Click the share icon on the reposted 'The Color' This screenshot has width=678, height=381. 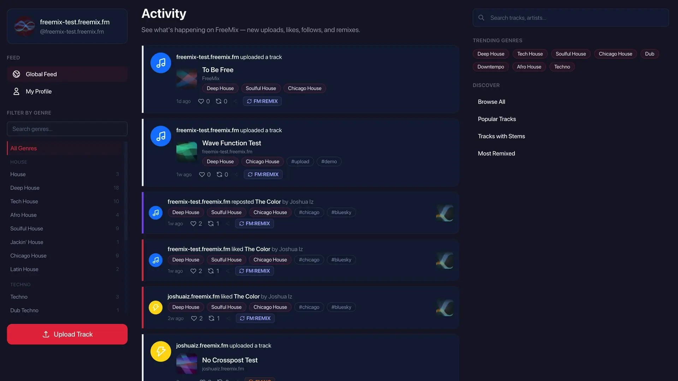(228, 223)
